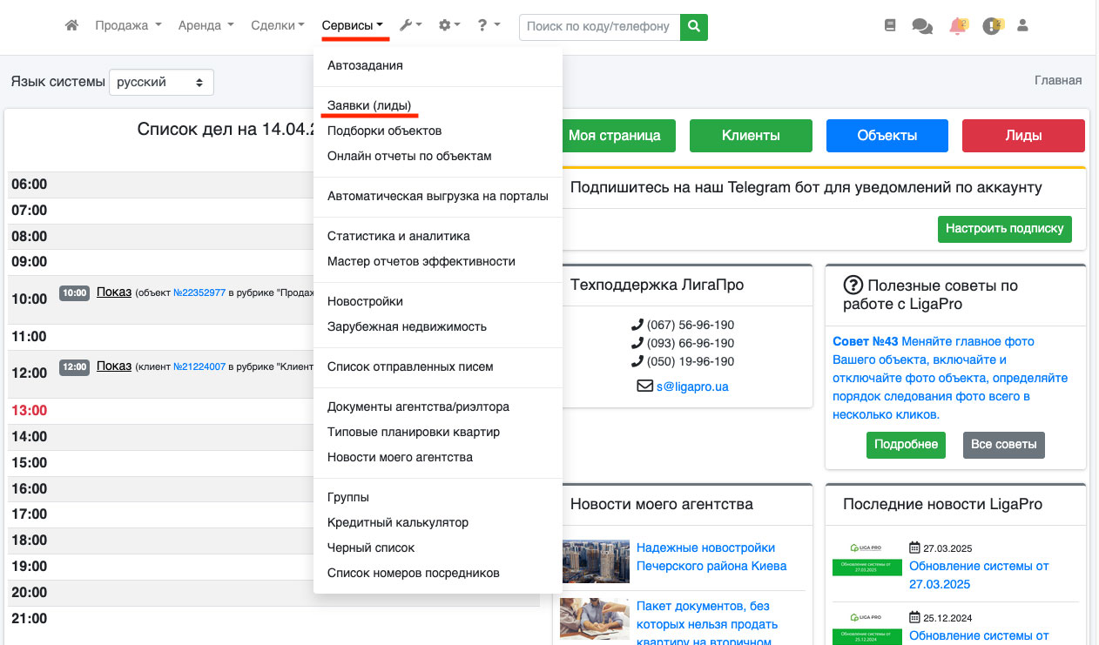Open the wrench tools dropdown
The height and width of the screenshot is (645, 1099).
point(410,26)
